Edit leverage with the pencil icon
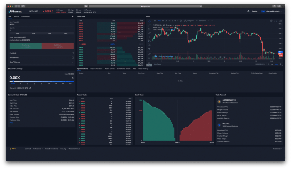Screen dimensions: 291x169 tap(73, 78)
